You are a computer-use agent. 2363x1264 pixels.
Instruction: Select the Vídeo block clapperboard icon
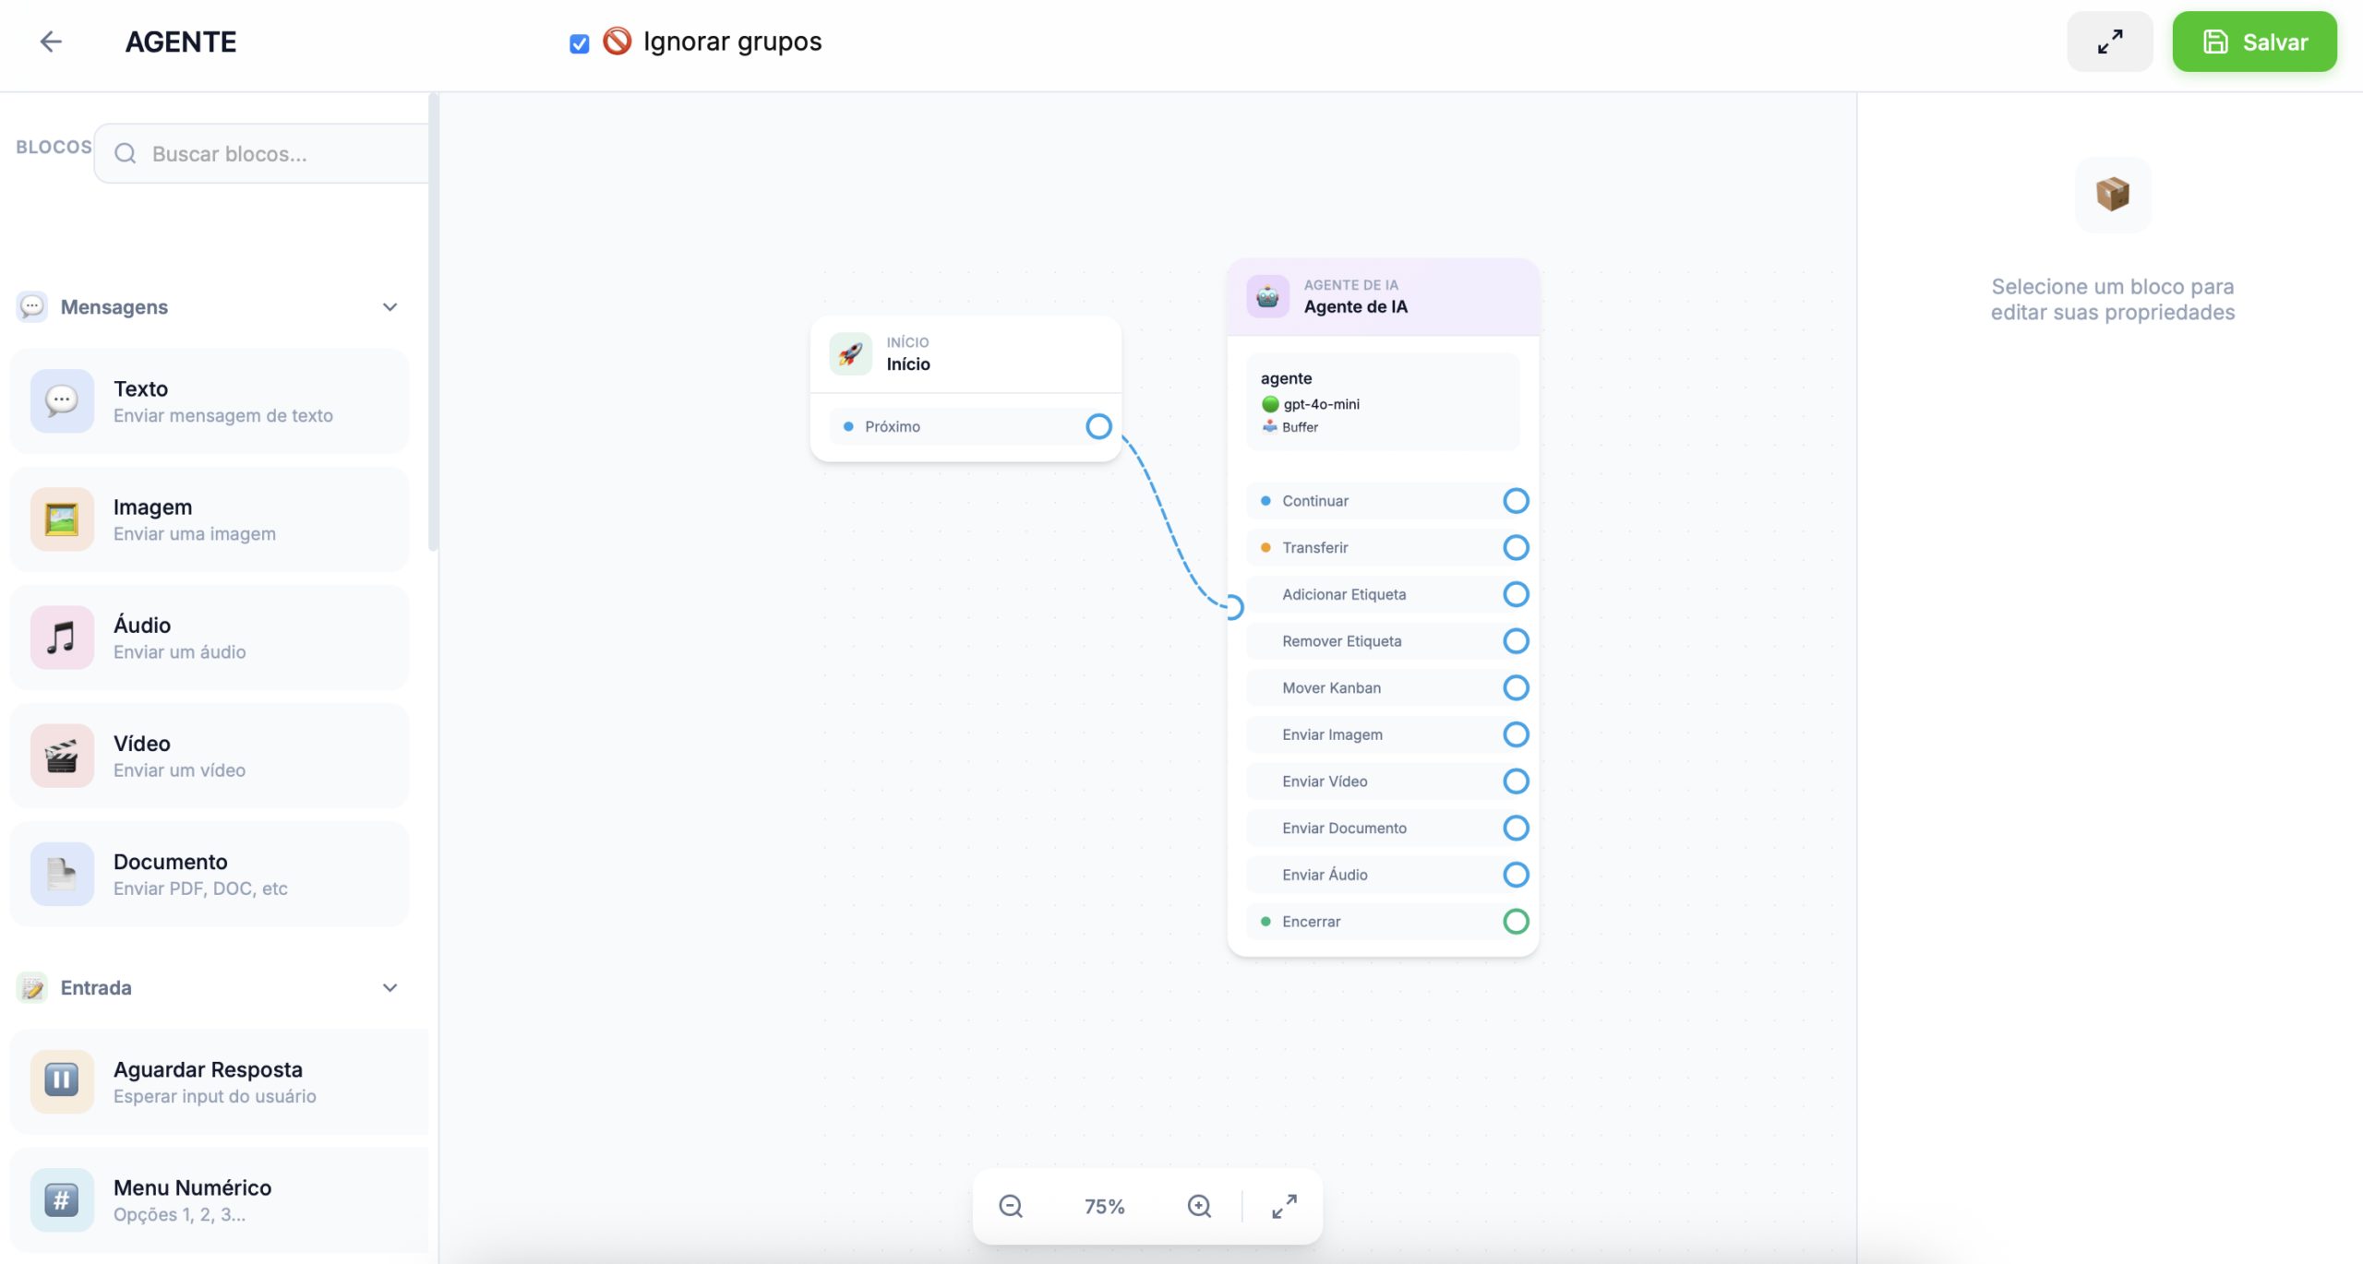62,756
